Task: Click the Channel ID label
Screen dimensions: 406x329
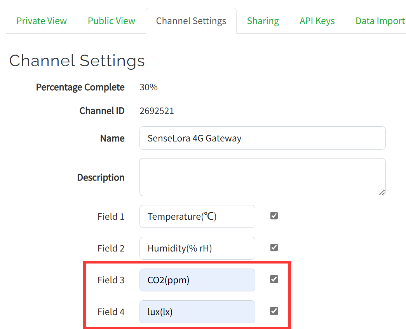Action: (x=102, y=111)
